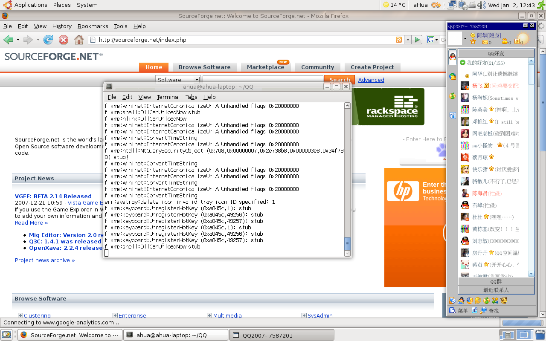Screen dimensions: 546x341
Task: Switch to Browse Software tab
Action: [x=204, y=67]
